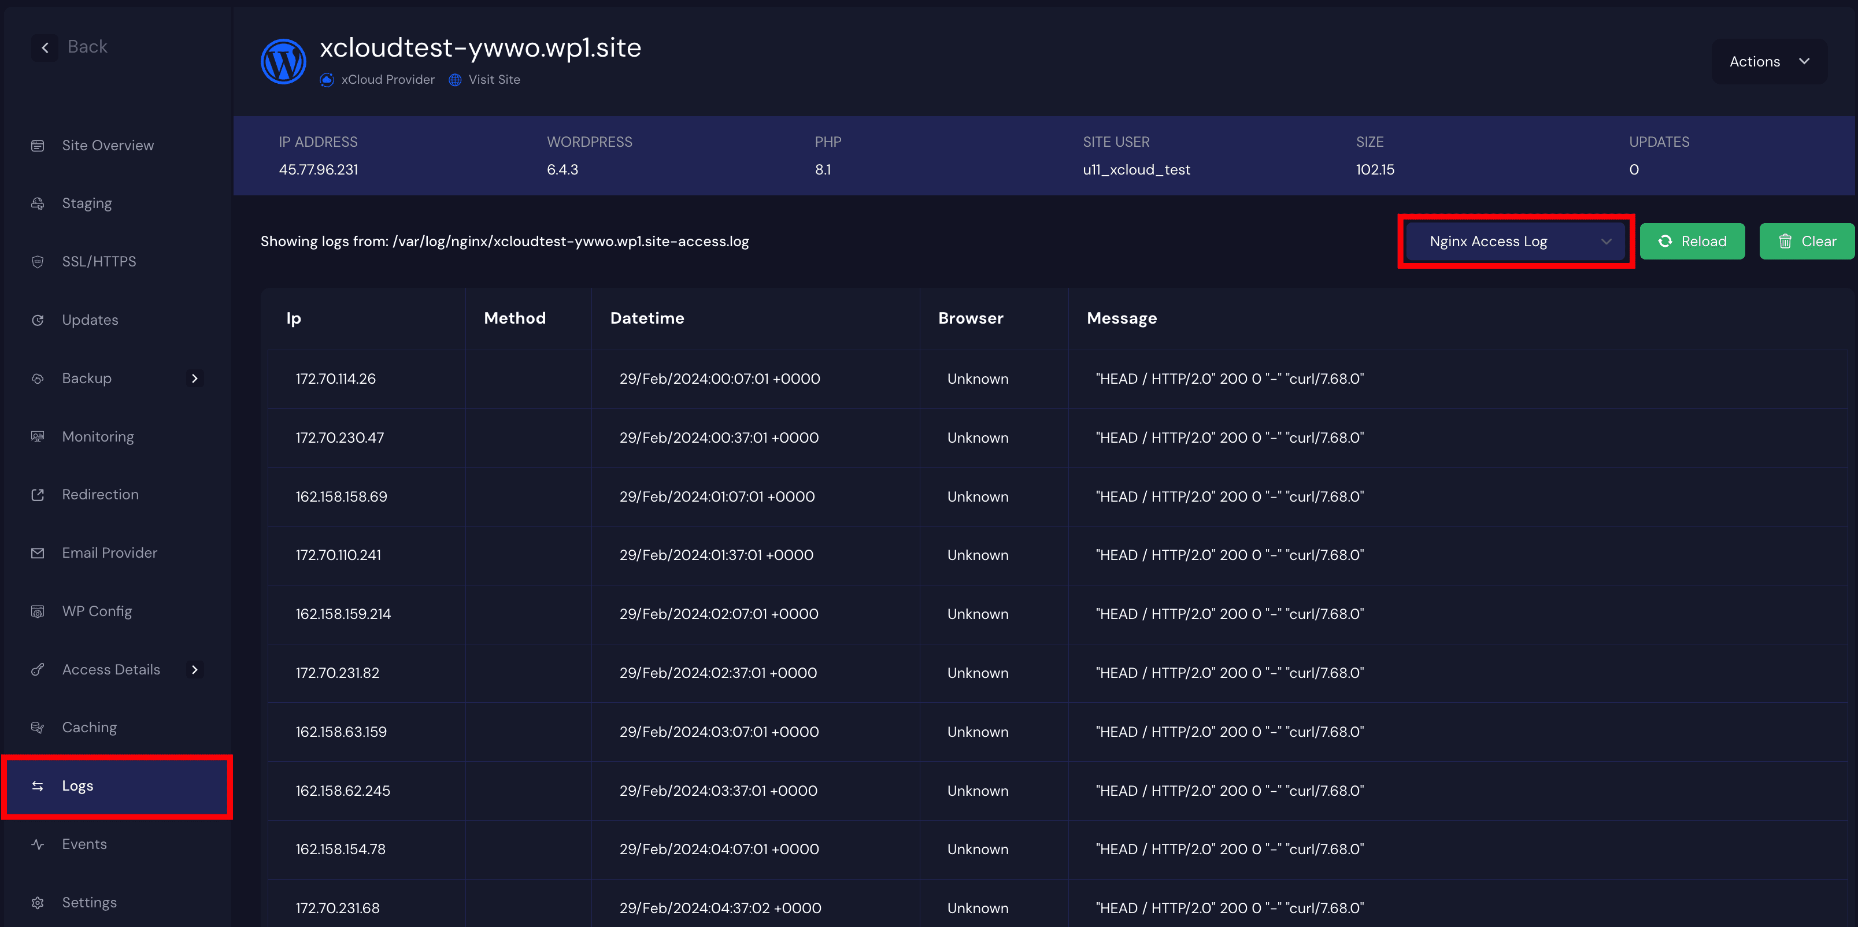Click the SSL/HTTPS shield icon
The height and width of the screenshot is (927, 1858).
[x=38, y=262]
